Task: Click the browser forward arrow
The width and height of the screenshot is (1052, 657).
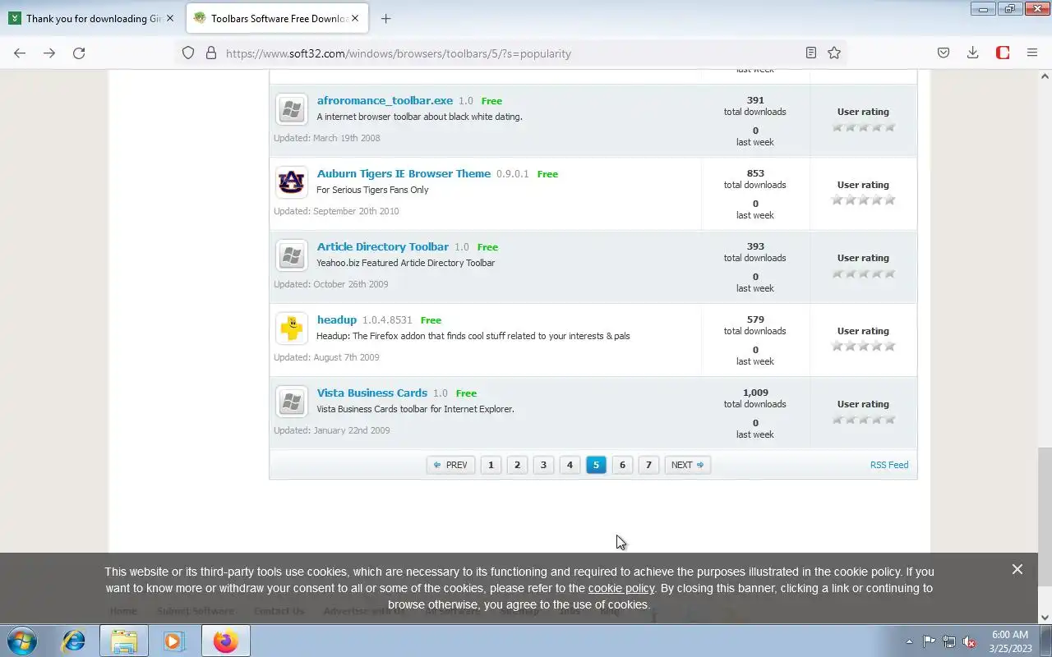Action: pos(49,53)
